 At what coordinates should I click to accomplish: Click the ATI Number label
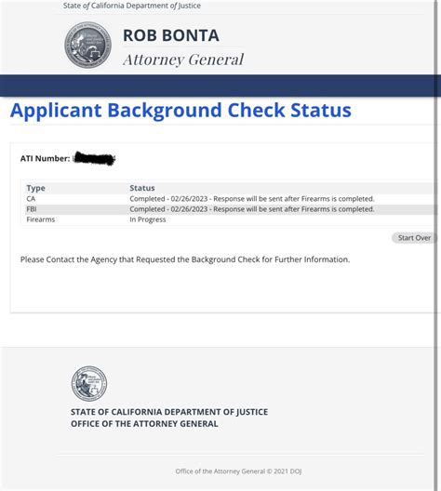pyautogui.click(x=45, y=159)
